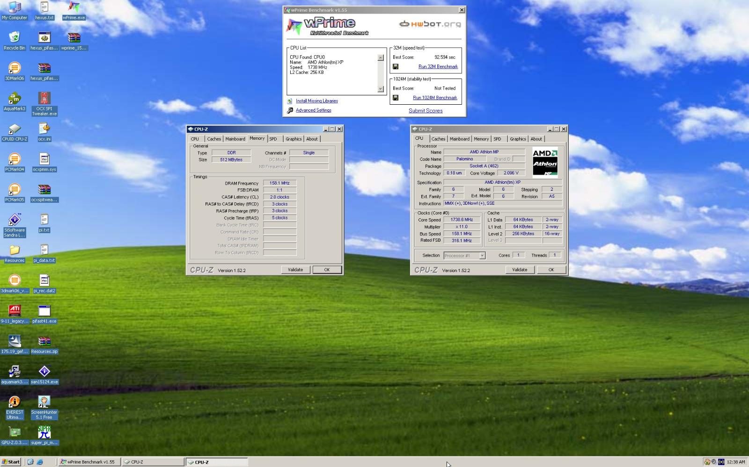Open hexus.txt file on desktop
The width and height of the screenshot is (749, 467).
click(44, 10)
